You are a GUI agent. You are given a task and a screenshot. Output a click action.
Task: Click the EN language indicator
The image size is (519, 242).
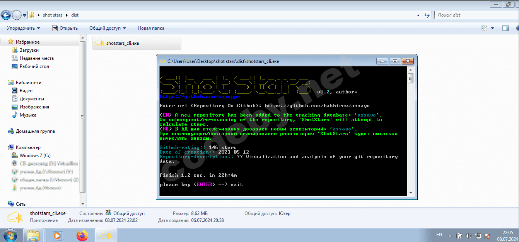pyautogui.click(x=439, y=235)
